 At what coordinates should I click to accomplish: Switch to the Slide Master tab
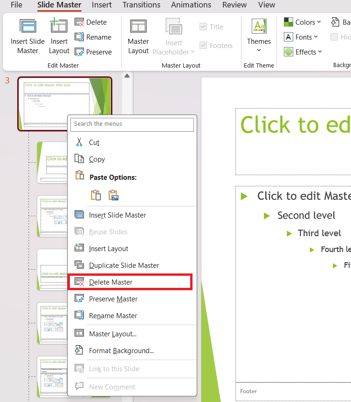tap(59, 5)
